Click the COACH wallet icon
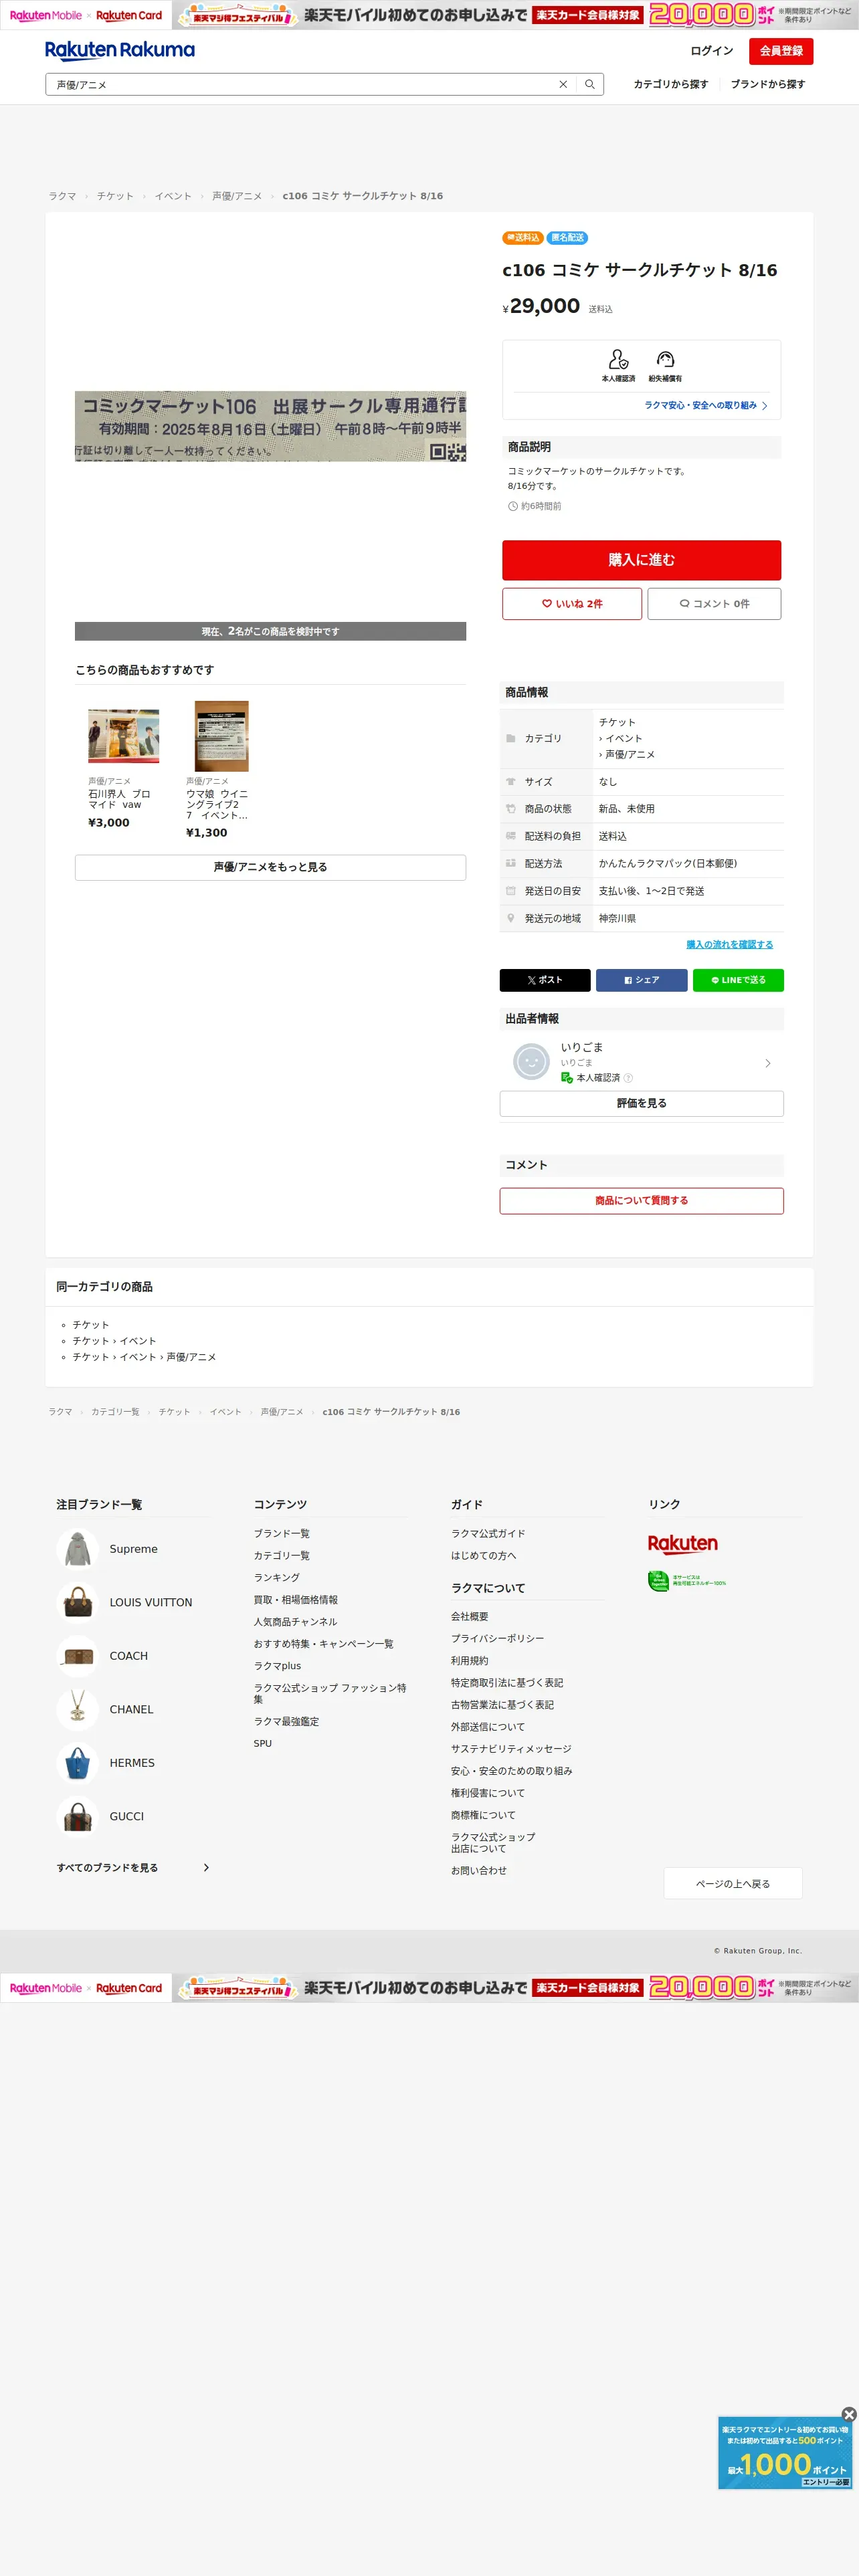This screenshot has height=2576, width=859. tap(78, 1656)
